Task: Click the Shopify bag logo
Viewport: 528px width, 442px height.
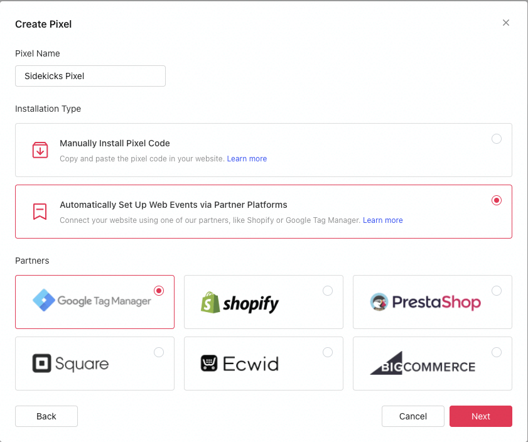Action: click(210, 302)
